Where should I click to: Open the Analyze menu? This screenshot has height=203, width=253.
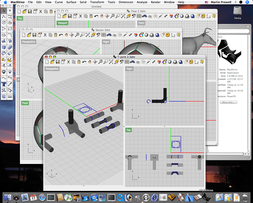tap(142, 2)
